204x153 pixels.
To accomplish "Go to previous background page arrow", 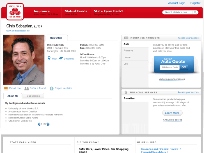I will pyautogui.click(x=39, y=124).
